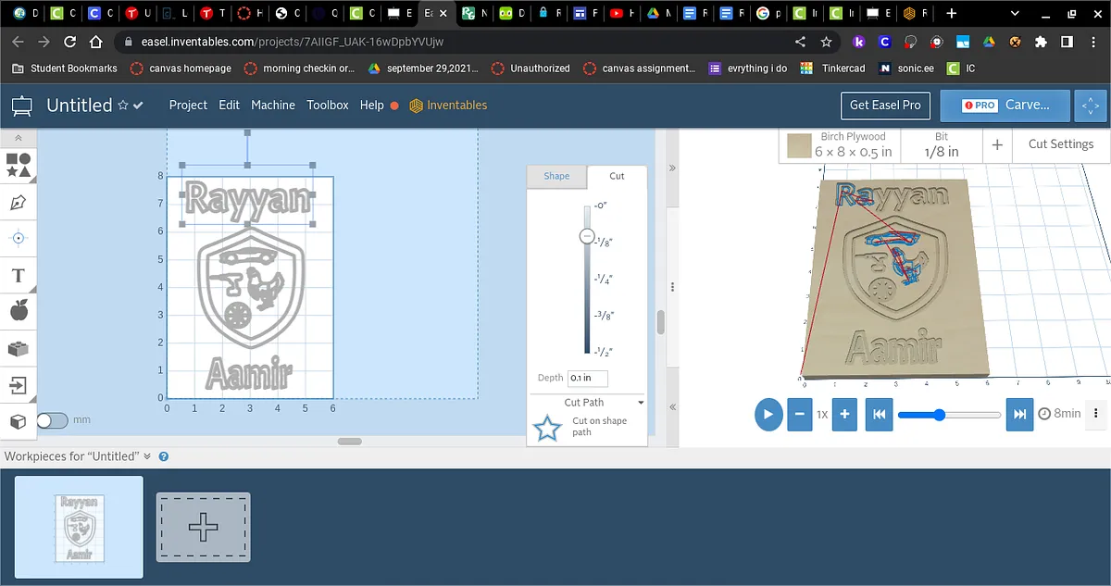Open the Import tool with arrow icon
Screen dimensions: 1111x586
[x=18, y=384]
